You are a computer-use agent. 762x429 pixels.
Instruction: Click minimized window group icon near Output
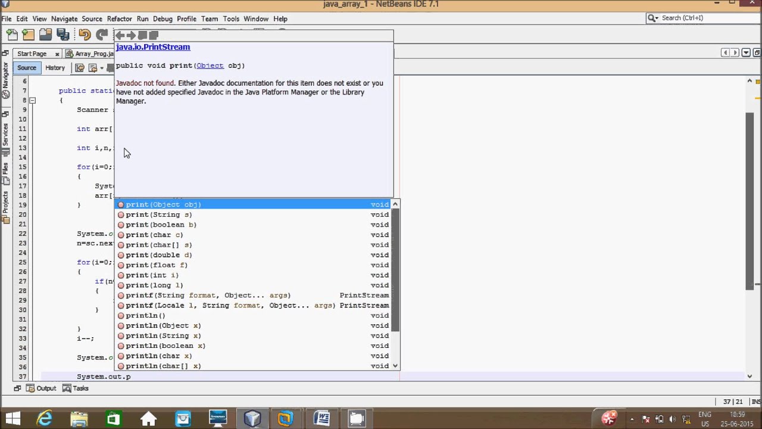(17, 388)
